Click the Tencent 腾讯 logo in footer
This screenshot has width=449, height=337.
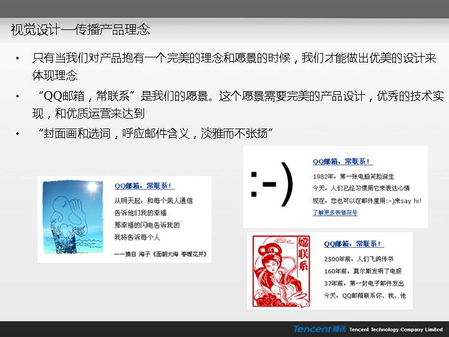point(319,329)
